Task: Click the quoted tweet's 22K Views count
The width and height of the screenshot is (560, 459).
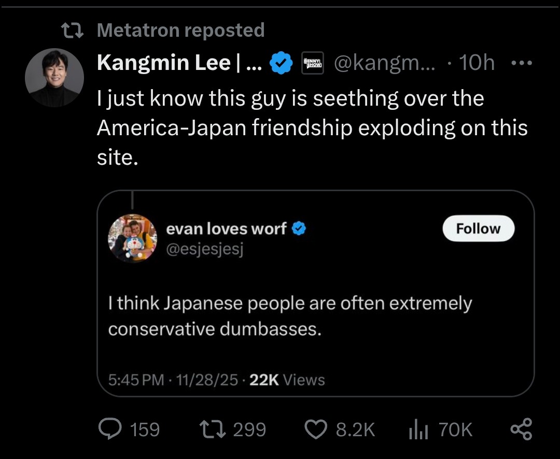Action: [x=287, y=380]
